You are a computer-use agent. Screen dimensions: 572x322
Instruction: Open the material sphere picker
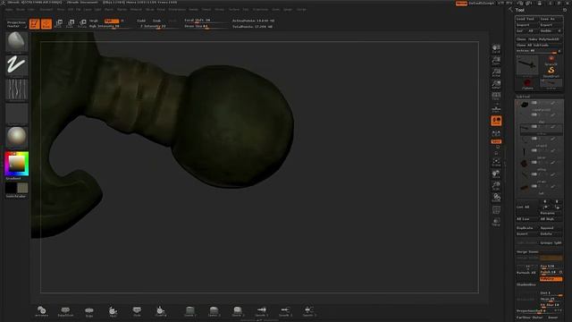[16, 137]
